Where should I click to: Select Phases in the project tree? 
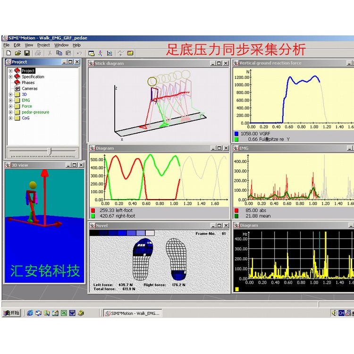pyautogui.click(x=28, y=83)
